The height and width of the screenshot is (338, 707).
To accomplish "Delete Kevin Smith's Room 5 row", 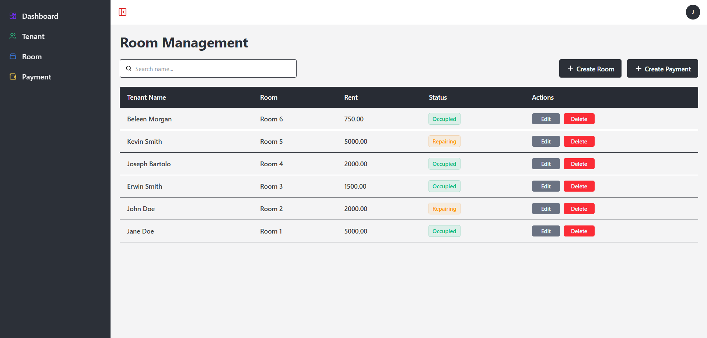I will (579, 141).
